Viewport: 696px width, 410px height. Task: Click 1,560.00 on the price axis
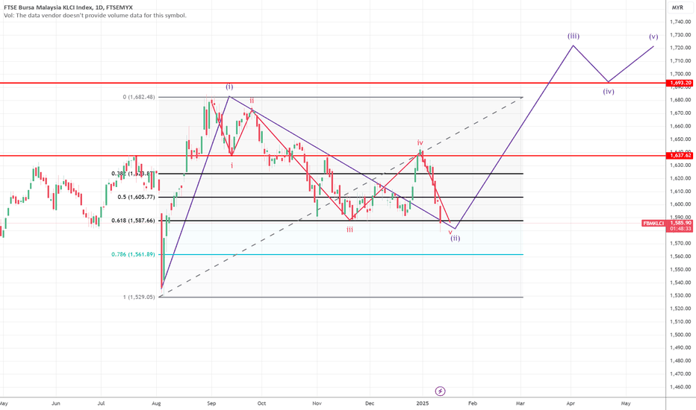point(680,256)
